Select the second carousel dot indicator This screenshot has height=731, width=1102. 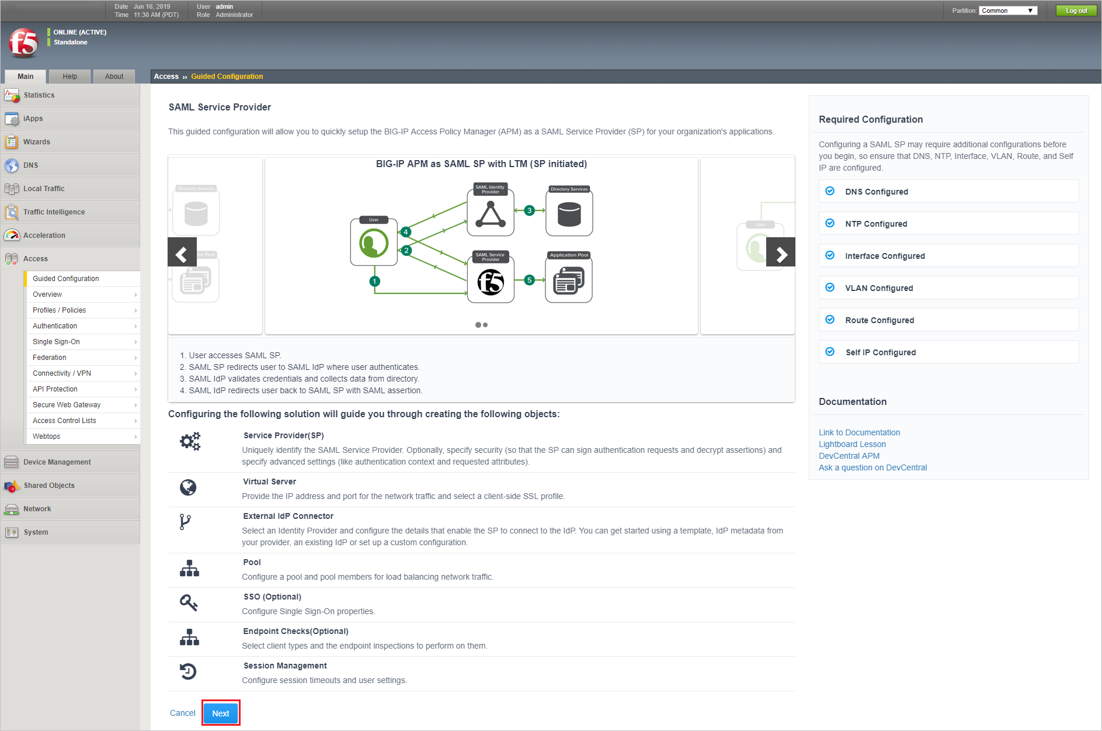click(485, 325)
